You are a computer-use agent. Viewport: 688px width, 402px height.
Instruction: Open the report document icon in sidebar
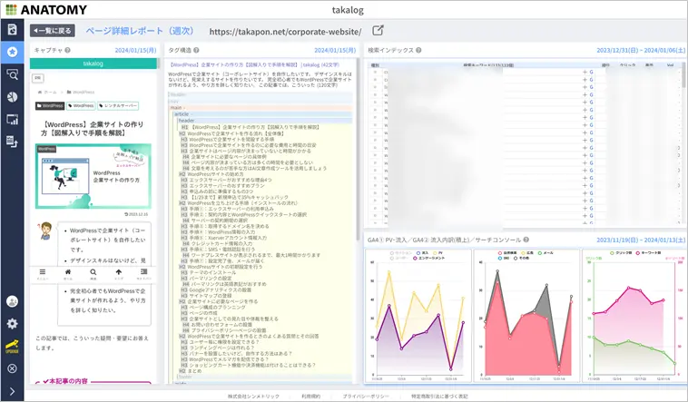13,29
